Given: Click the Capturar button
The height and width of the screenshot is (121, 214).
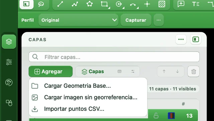Looking at the screenshot, I should click(136, 20).
